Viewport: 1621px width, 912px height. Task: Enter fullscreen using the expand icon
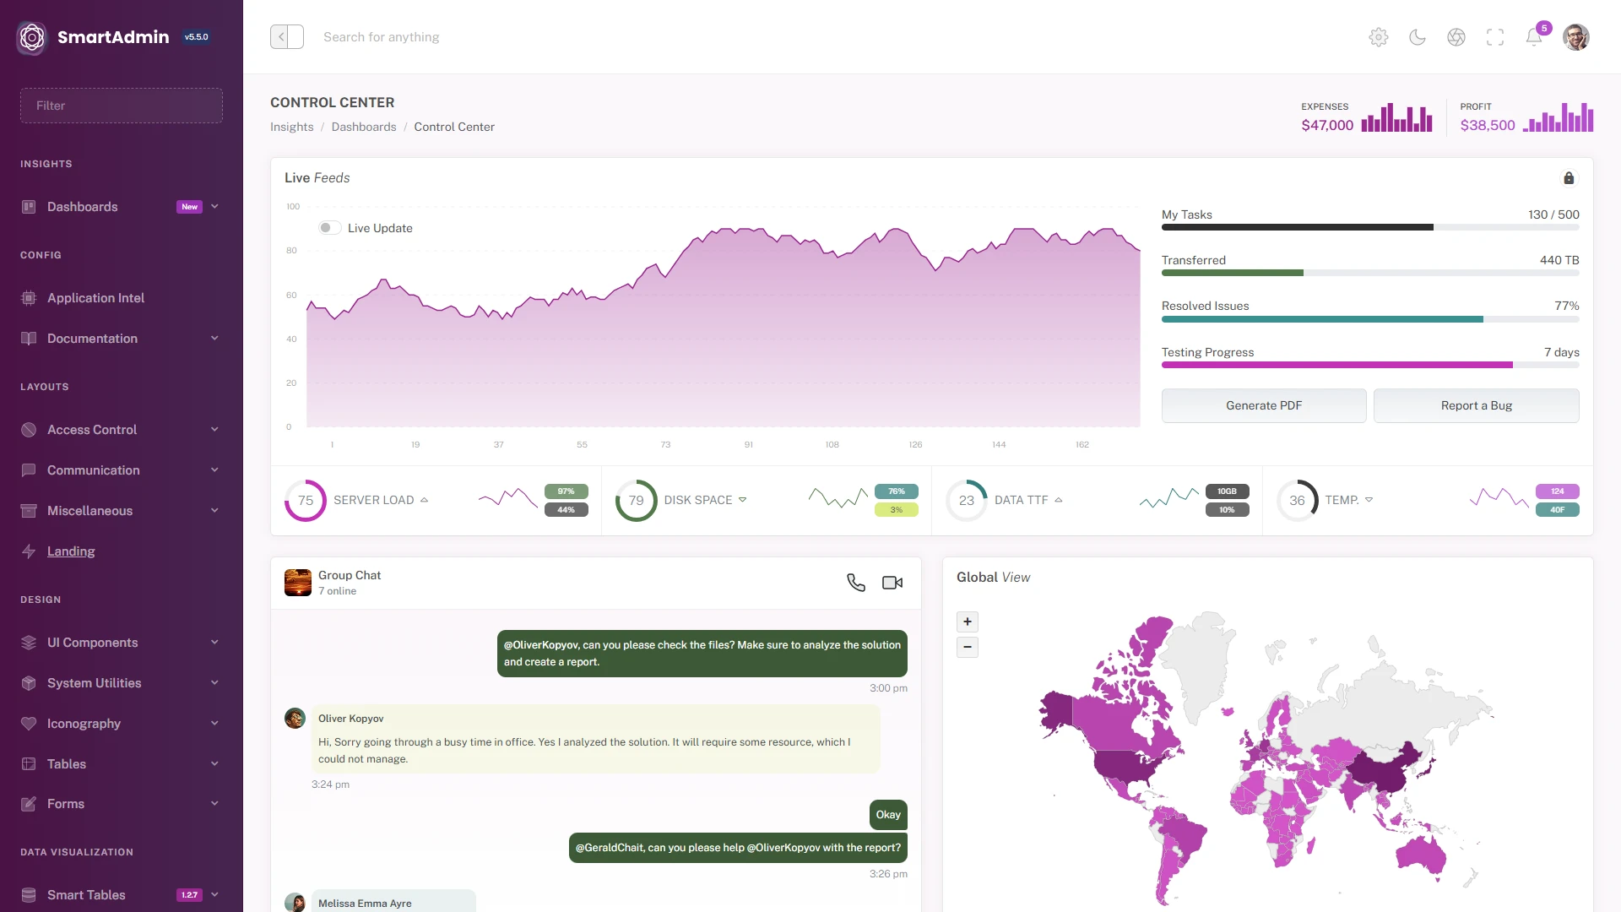[x=1495, y=37]
